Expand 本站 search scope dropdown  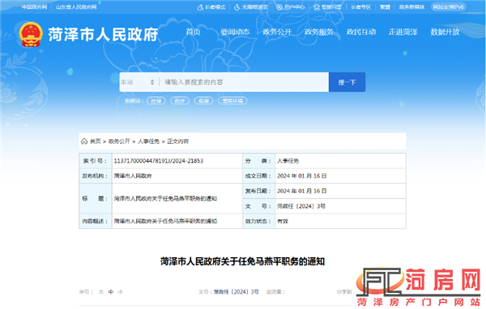coord(138,82)
